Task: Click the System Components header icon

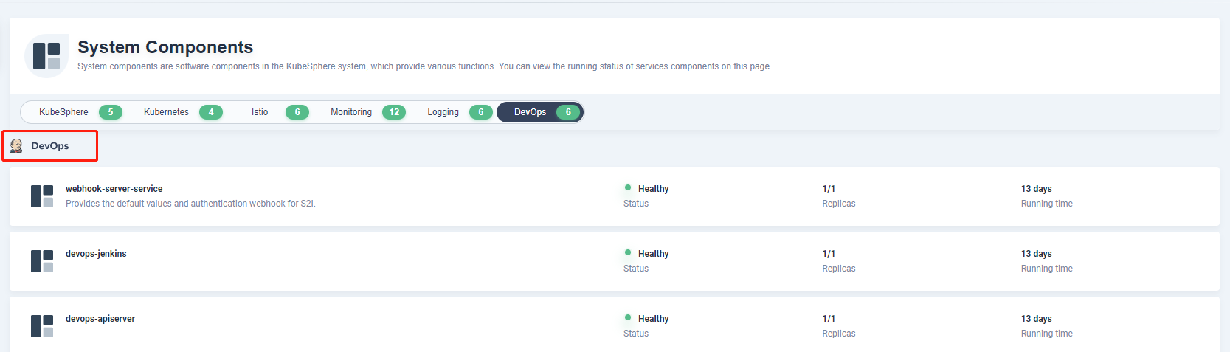Action: [46, 56]
